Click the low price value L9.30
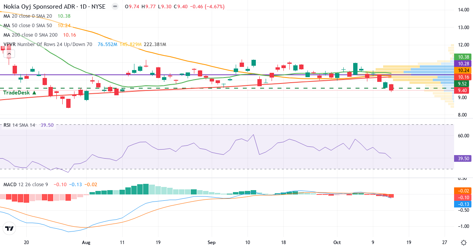The image size is (473, 248). [x=164, y=7]
